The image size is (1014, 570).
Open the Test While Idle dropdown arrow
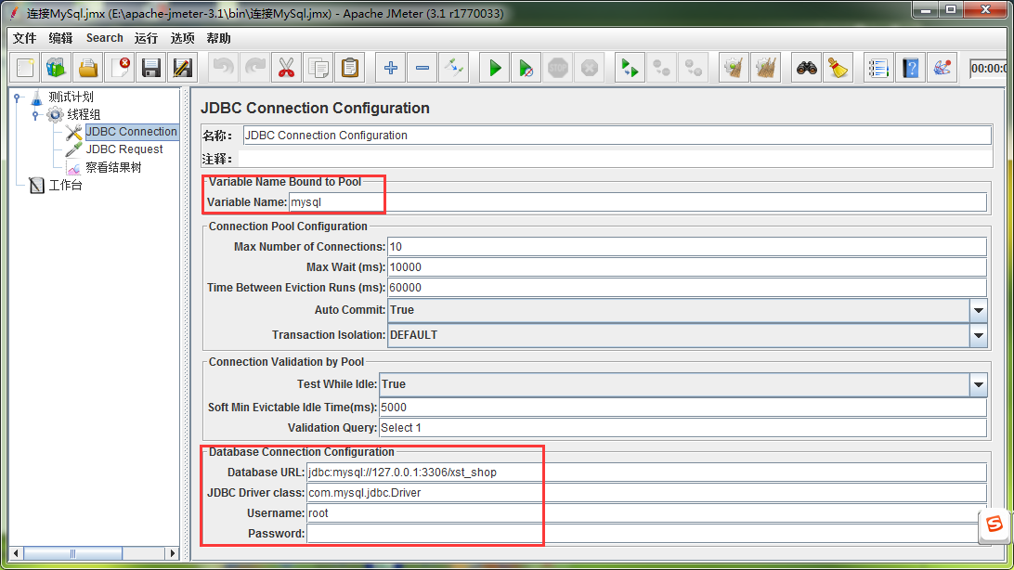coord(979,384)
